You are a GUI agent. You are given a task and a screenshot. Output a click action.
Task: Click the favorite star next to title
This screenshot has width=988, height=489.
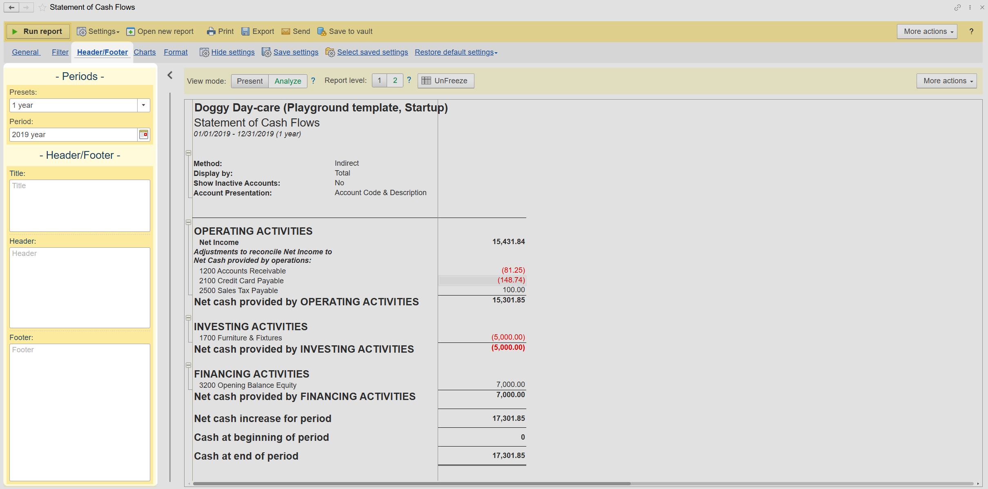42,7
